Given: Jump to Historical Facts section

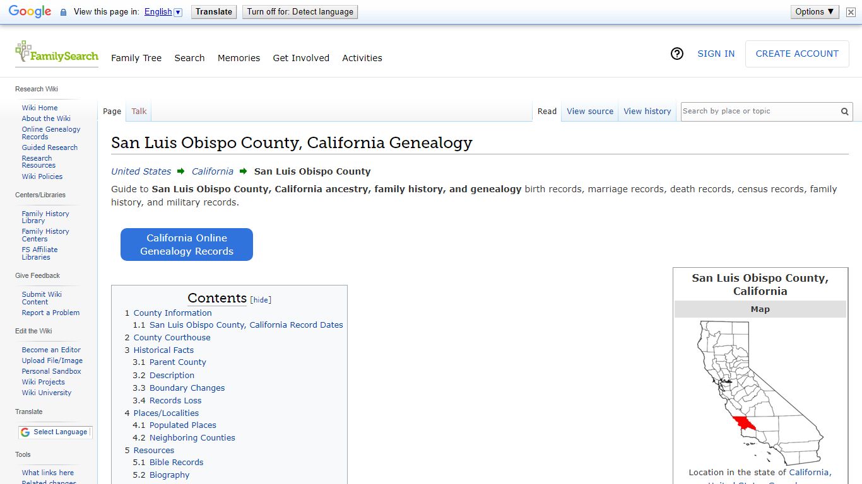Looking at the screenshot, I should tap(163, 350).
